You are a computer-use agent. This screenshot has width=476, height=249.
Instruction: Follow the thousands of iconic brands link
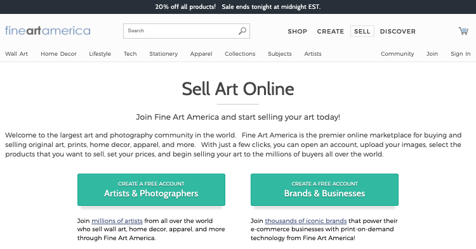pyautogui.click(x=306, y=221)
